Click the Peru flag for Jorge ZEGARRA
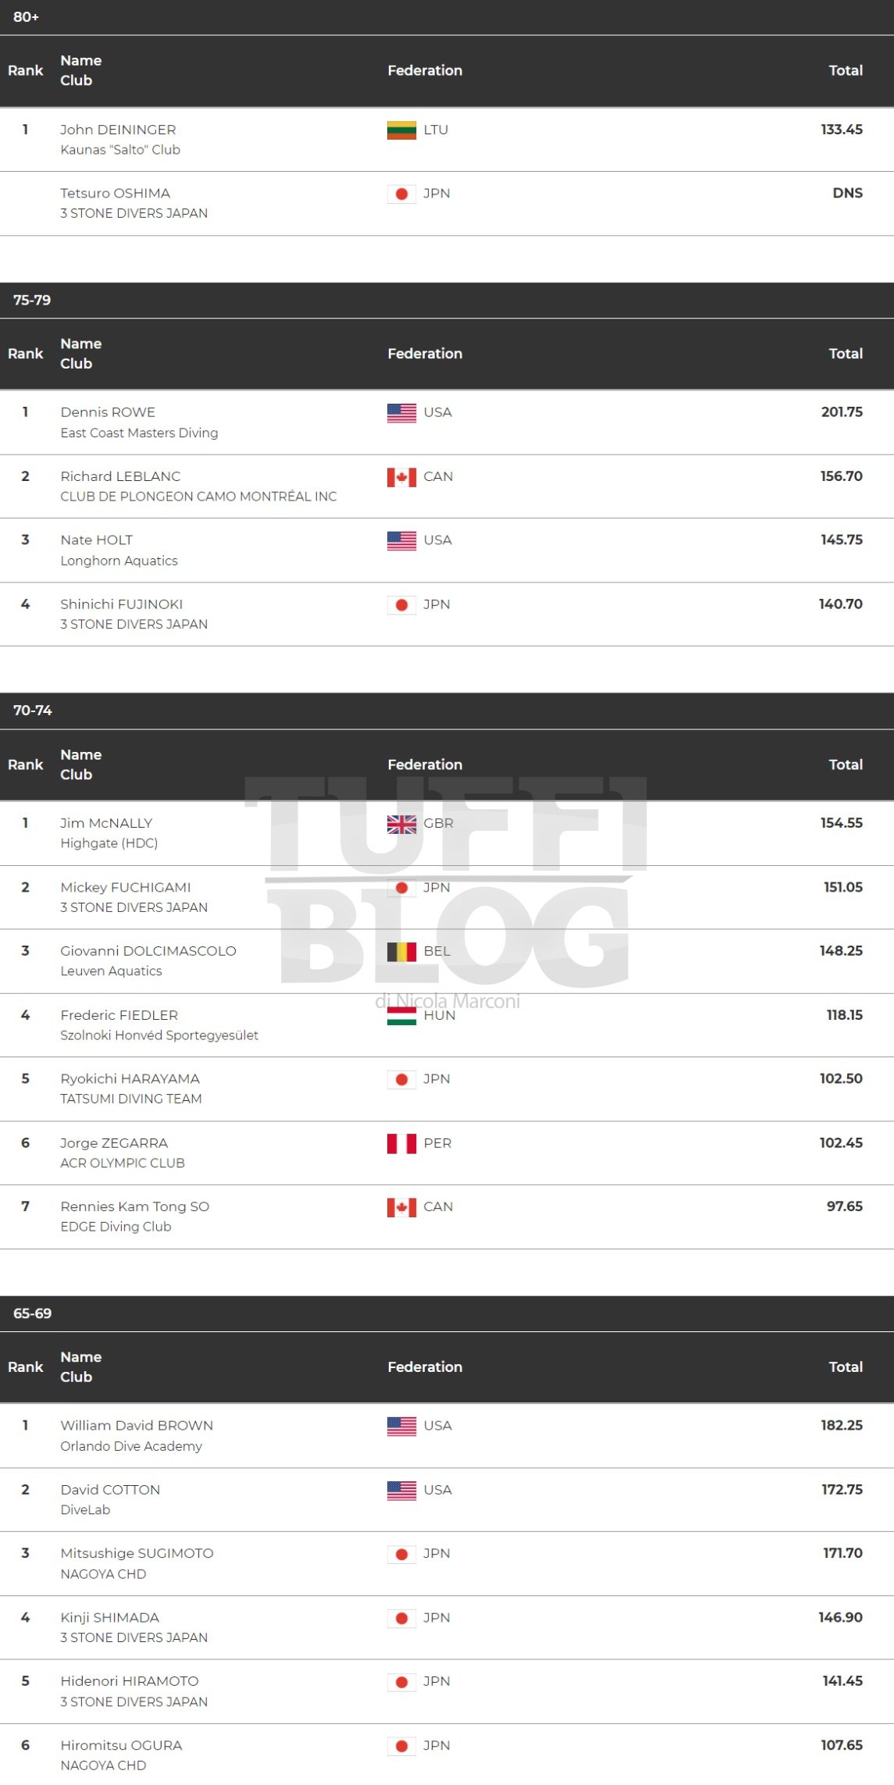894x1785 pixels. pyautogui.click(x=401, y=1143)
